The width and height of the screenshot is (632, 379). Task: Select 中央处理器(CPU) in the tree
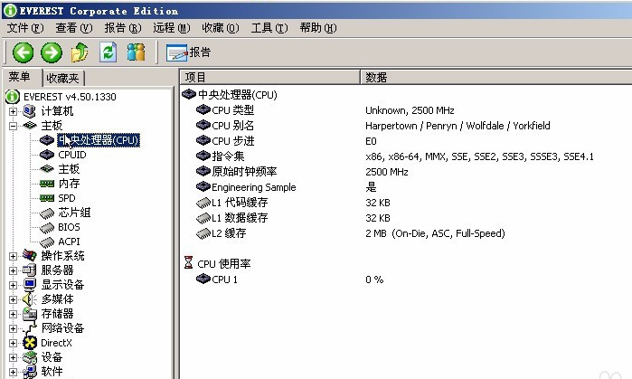point(99,140)
